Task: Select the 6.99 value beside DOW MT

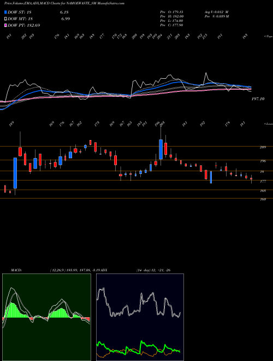Action: (x=66, y=19)
